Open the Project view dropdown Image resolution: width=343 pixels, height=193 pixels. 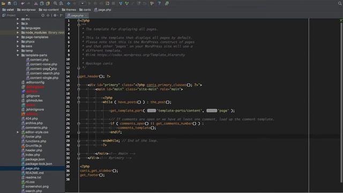(x=27, y=16)
